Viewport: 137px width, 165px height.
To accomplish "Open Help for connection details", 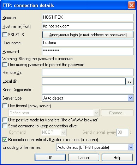I will [117, 158].
